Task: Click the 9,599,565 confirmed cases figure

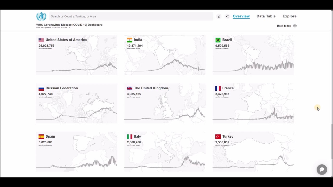Action: pyautogui.click(x=222, y=46)
